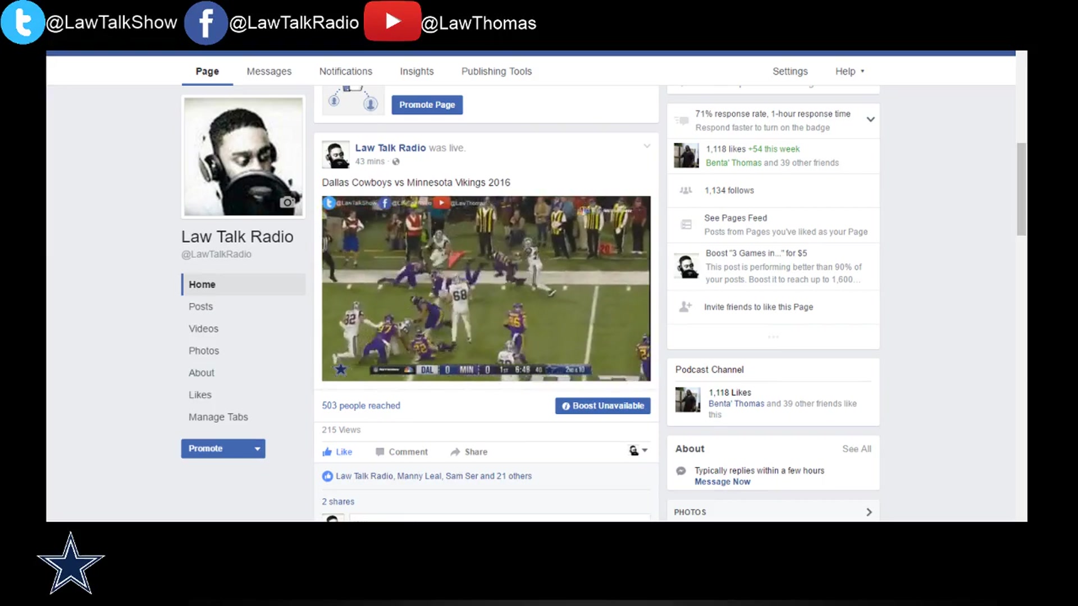
Task: Click the 43 mins timestamp
Action: [x=369, y=162]
